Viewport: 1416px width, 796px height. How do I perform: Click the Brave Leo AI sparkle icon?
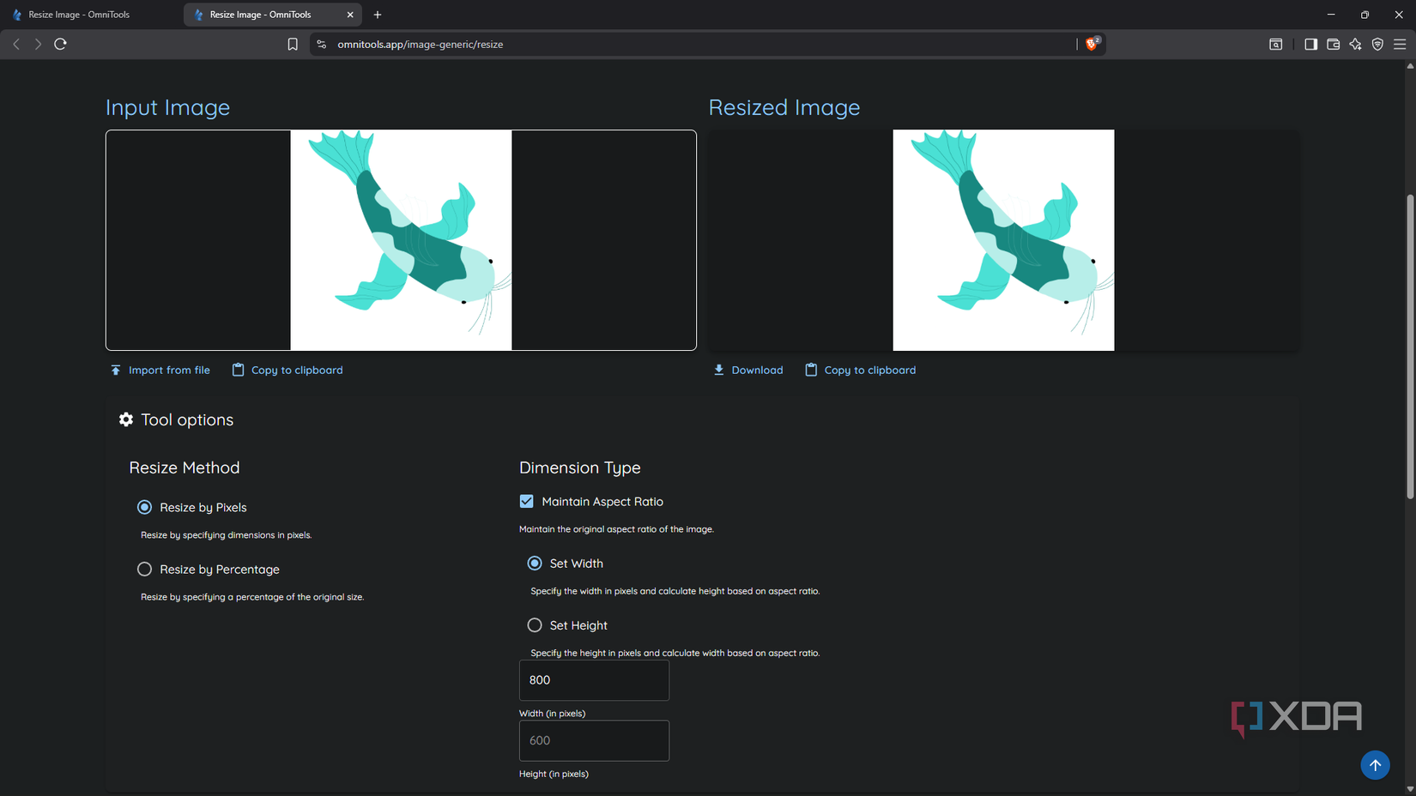point(1355,44)
